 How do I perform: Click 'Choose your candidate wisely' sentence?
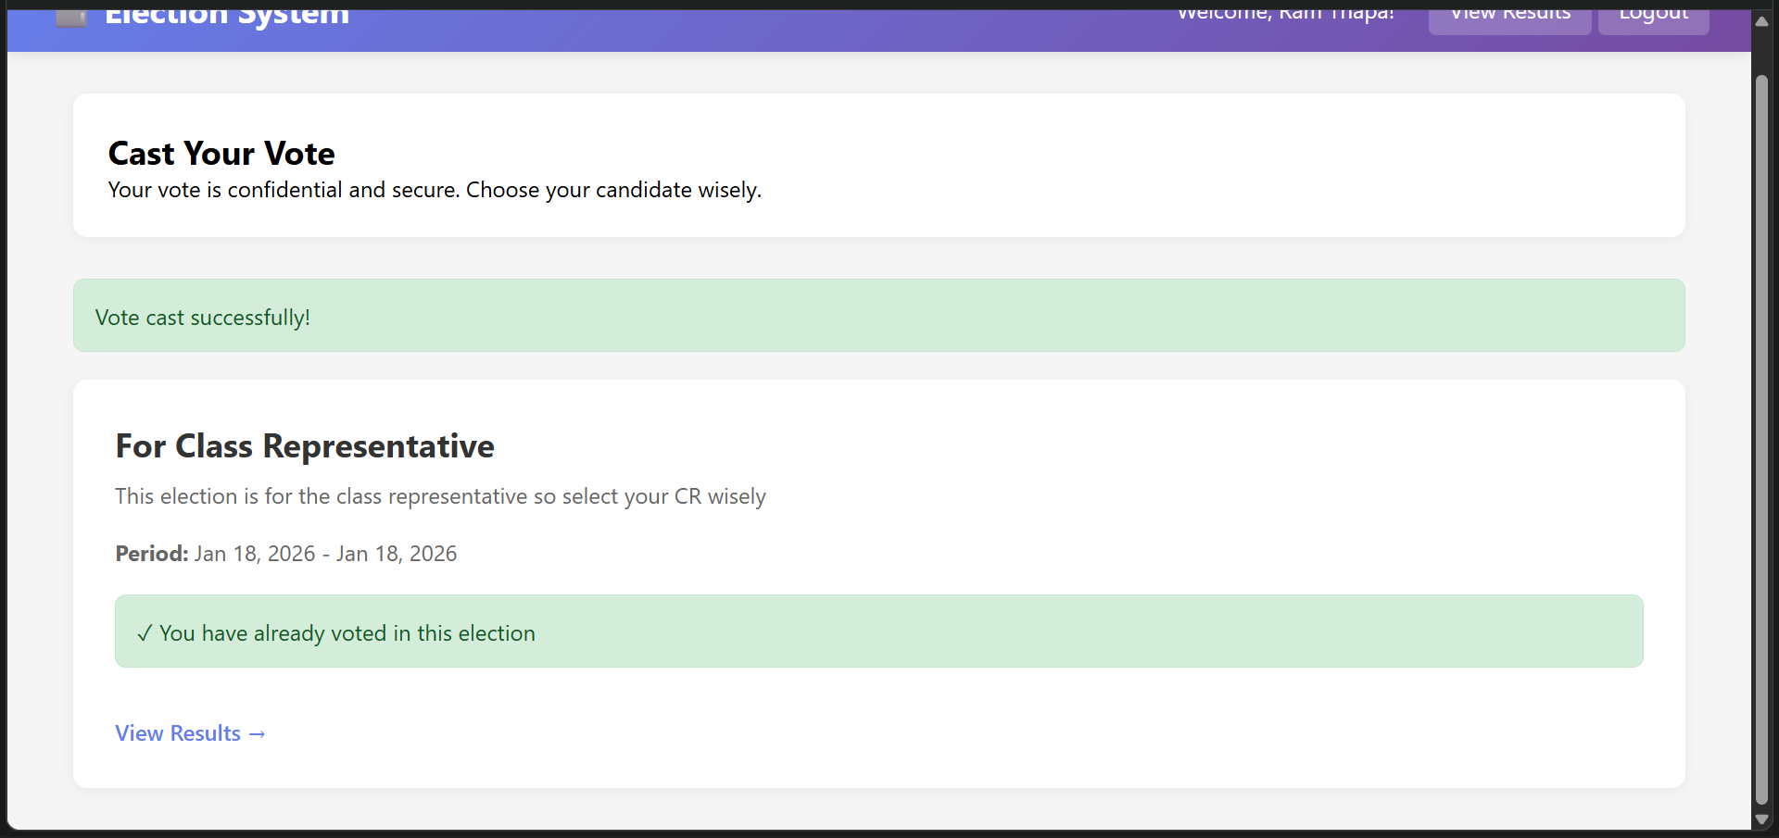coord(613,190)
